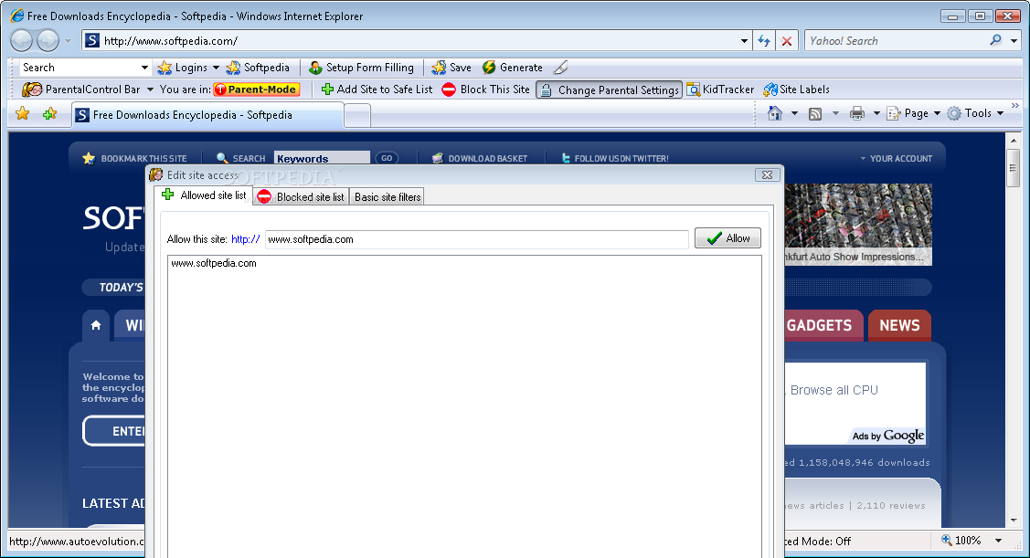Viewport: 1030px width, 558px height.
Task: Click the Allow button
Action: point(727,238)
